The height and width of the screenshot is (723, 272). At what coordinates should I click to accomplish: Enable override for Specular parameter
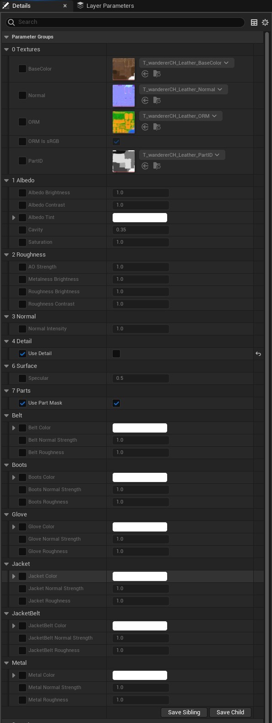(x=22, y=378)
